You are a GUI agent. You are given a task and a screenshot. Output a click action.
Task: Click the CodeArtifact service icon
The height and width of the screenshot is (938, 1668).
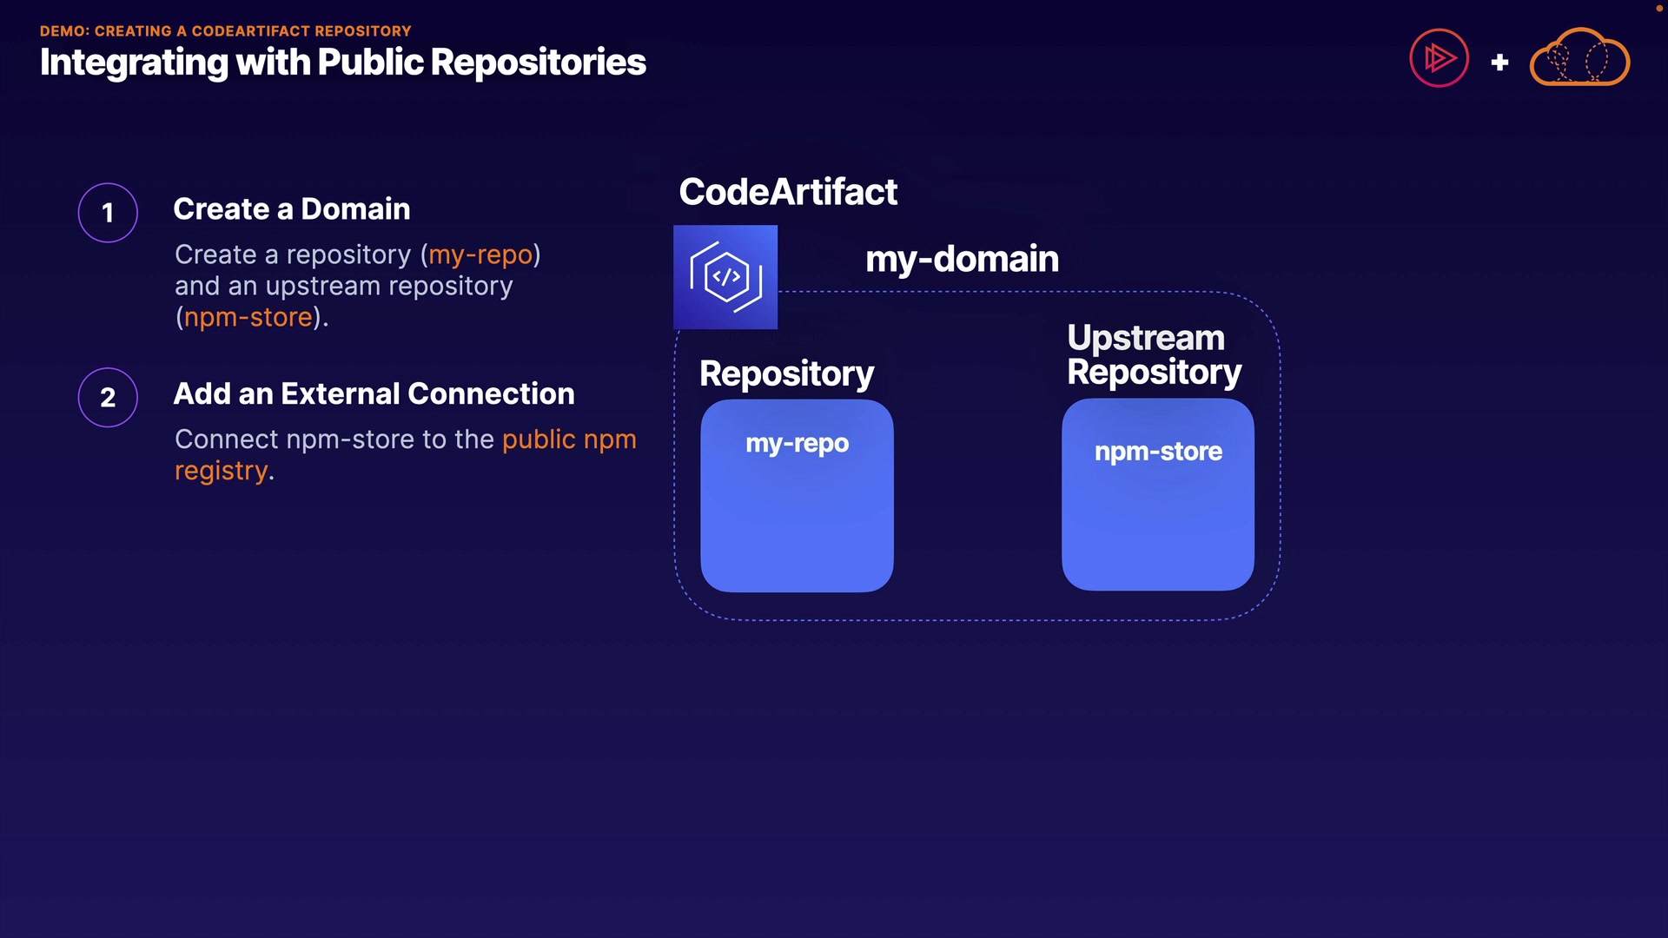tap(725, 277)
